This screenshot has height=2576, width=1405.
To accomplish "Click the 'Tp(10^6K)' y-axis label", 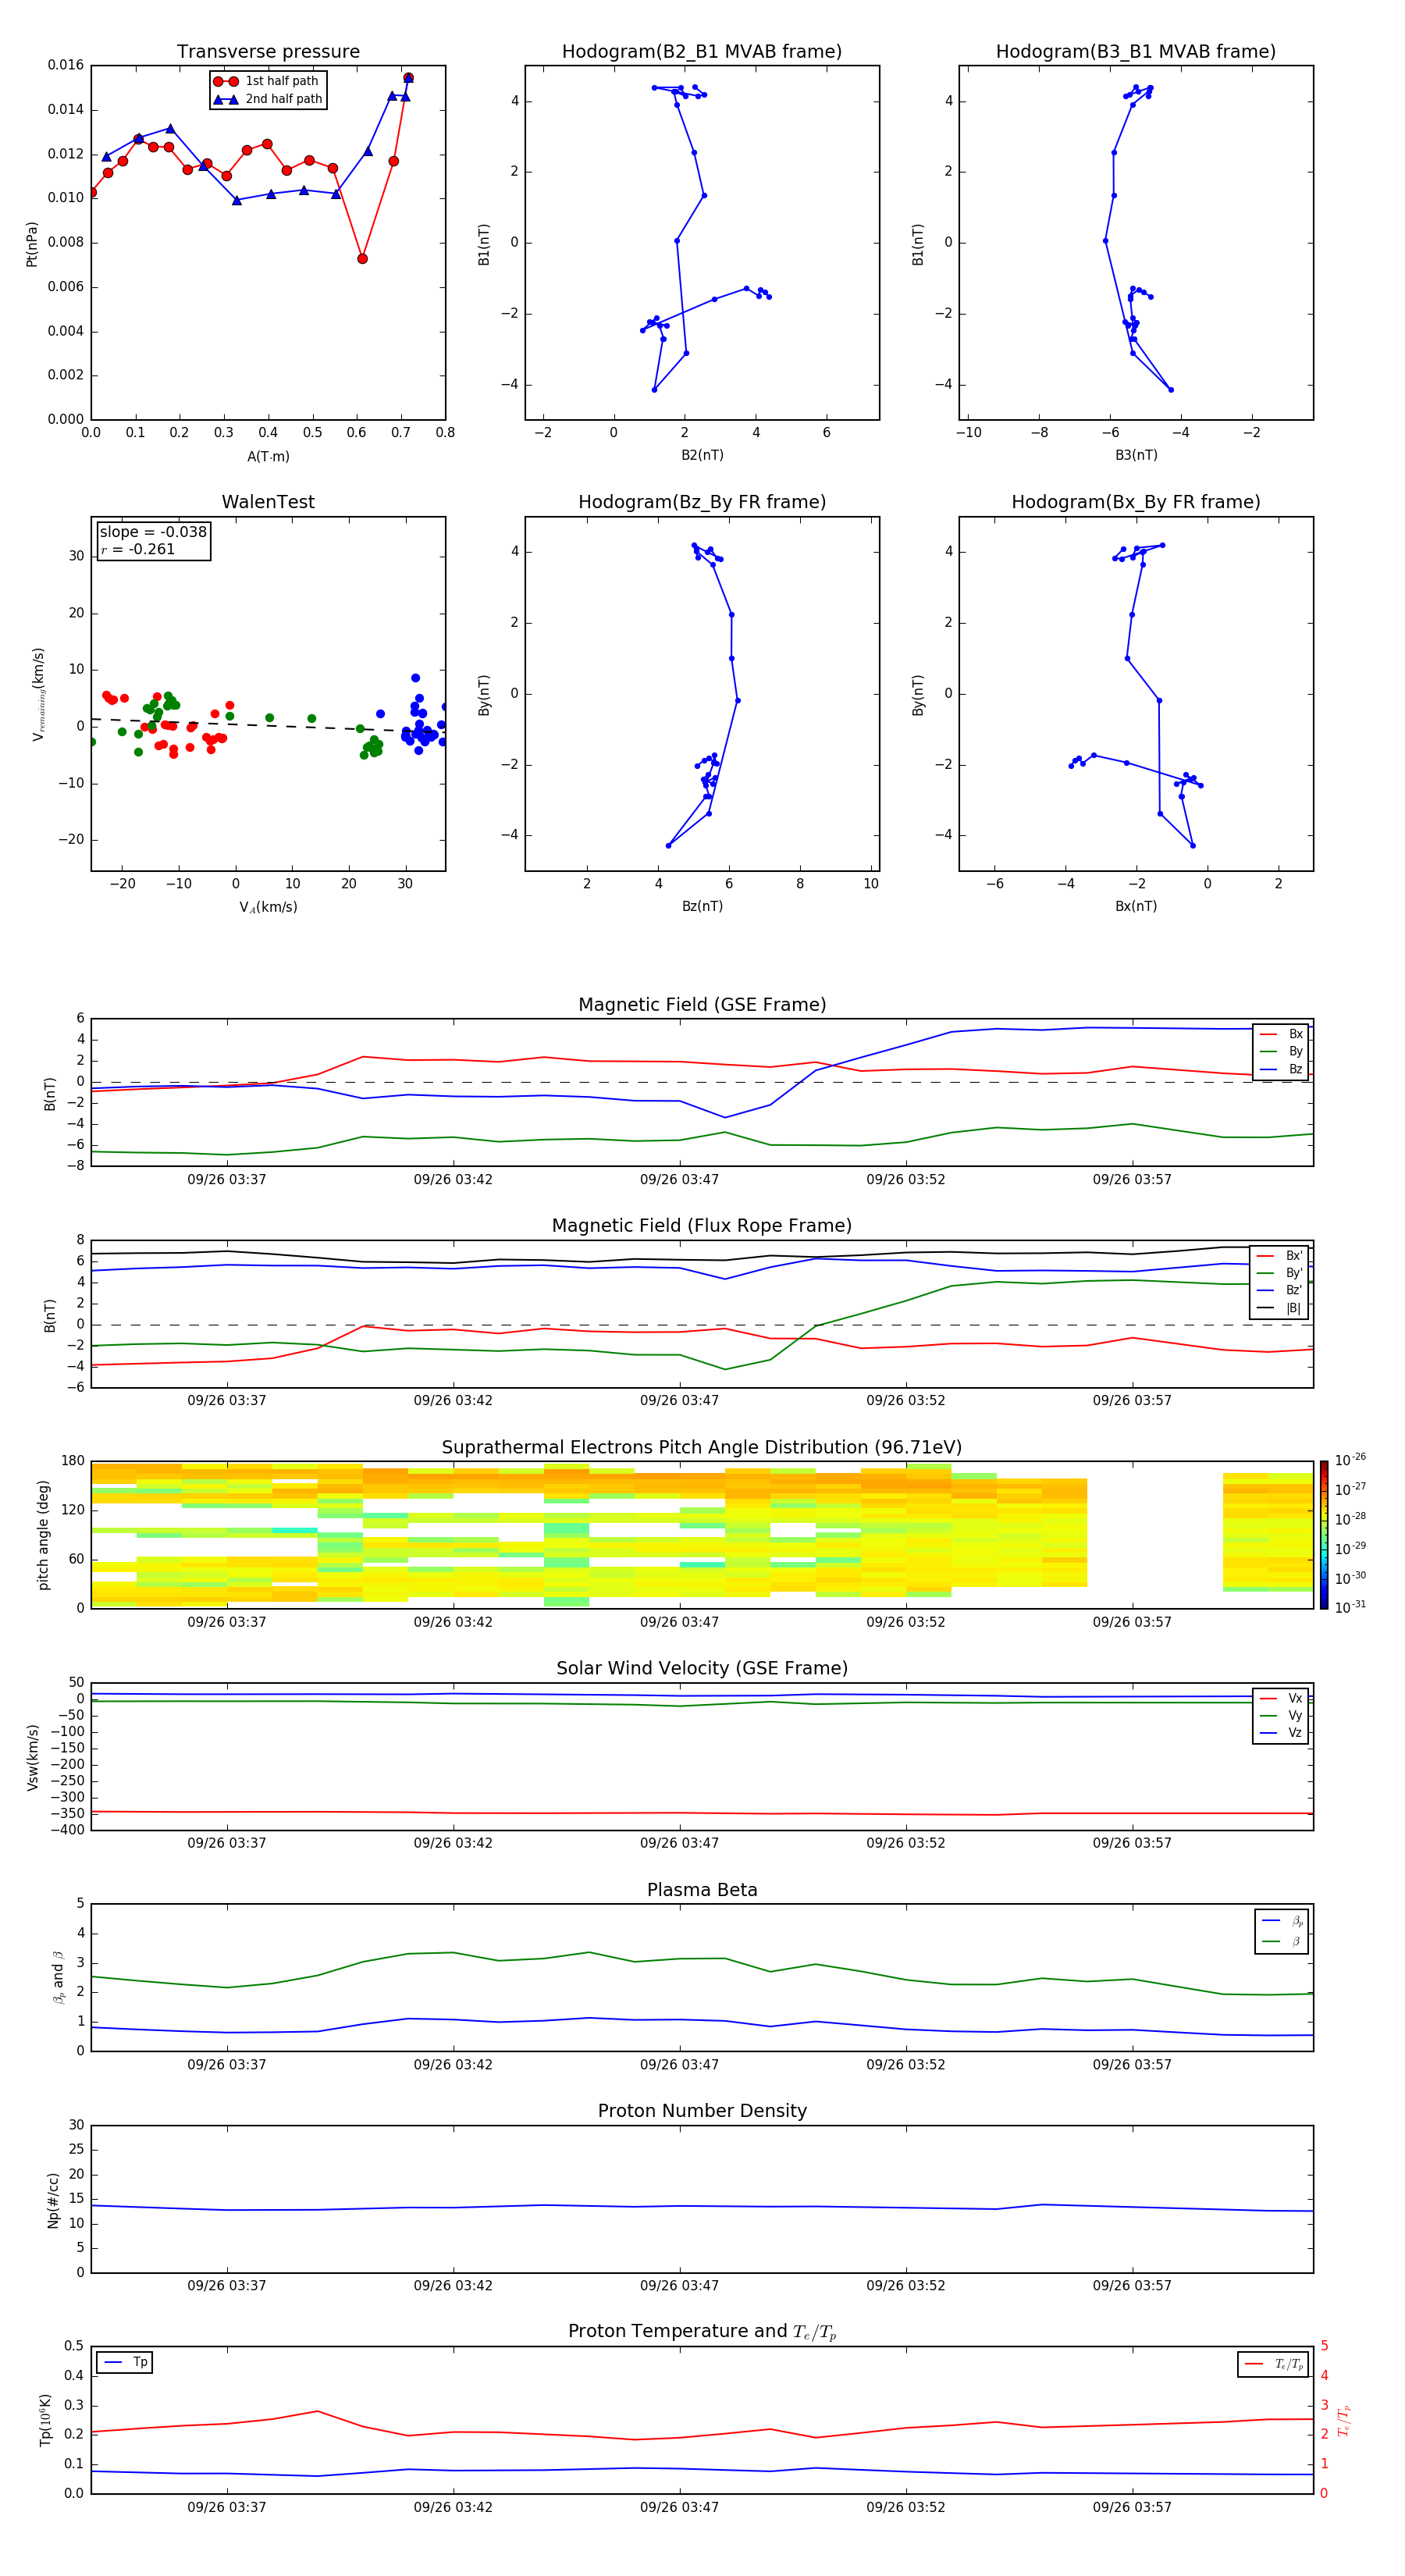I will 45,2420.
